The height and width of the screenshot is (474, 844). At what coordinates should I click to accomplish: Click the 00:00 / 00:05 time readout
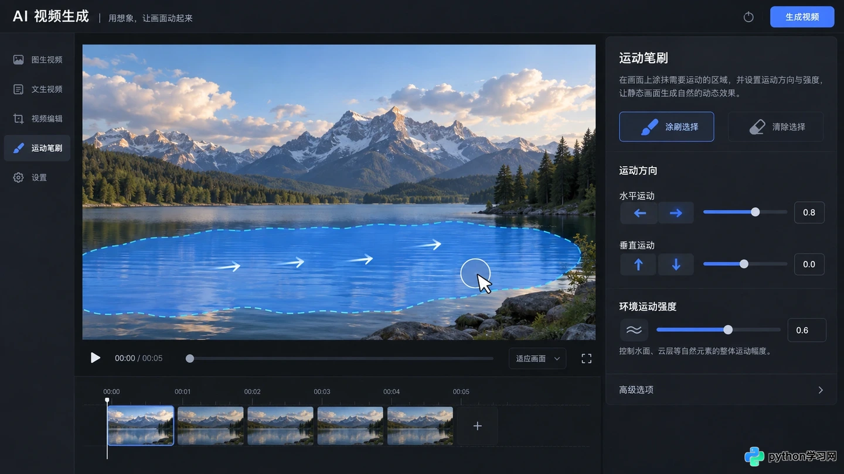138,358
